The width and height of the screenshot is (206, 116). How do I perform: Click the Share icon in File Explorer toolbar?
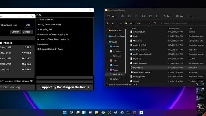(150, 16)
